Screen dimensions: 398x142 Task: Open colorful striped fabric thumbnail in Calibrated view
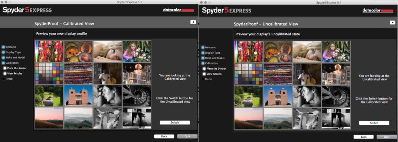pos(79,74)
